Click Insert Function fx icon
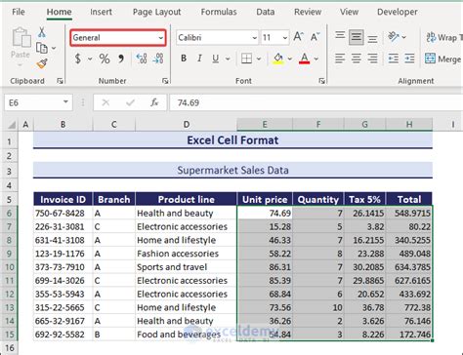 point(154,102)
